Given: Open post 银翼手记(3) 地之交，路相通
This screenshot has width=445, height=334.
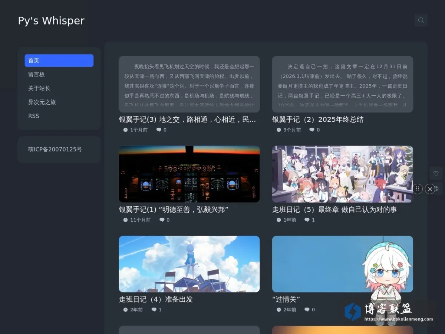Looking at the screenshot, I should pyautogui.click(x=187, y=119).
